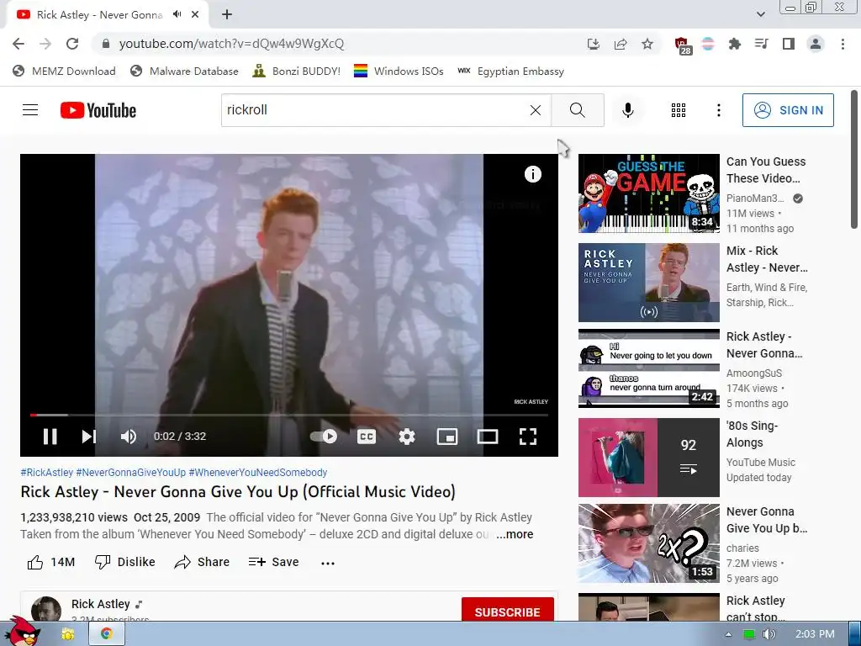Open Chrome three-dot menu
The width and height of the screenshot is (861, 646).
coord(843,44)
